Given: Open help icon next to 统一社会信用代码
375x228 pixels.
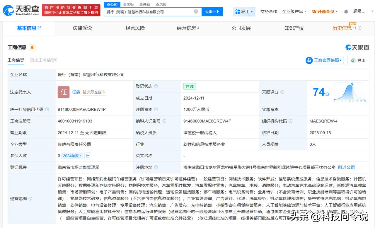Looking at the screenshot, I should (x=47, y=109).
